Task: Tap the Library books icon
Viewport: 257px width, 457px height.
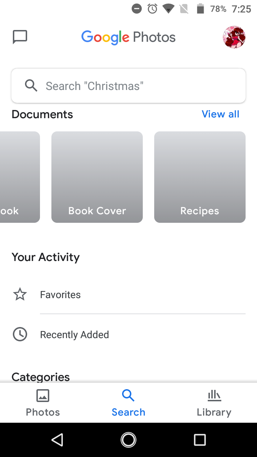Action: click(x=214, y=395)
